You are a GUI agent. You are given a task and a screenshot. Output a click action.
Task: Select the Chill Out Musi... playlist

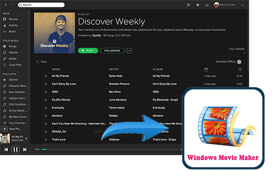tap(18, 104)
